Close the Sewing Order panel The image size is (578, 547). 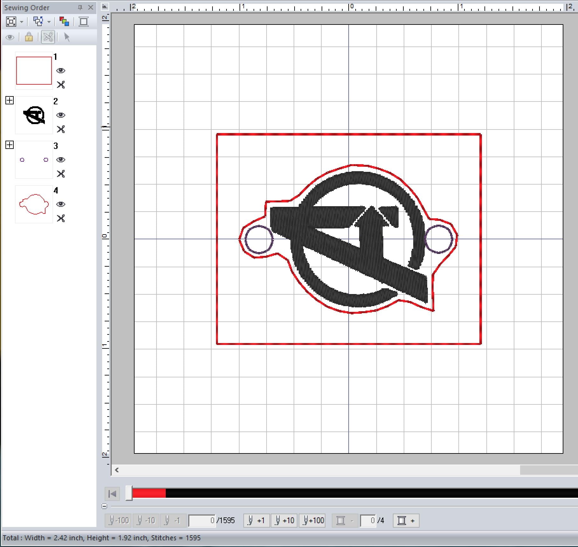(91, 7)
